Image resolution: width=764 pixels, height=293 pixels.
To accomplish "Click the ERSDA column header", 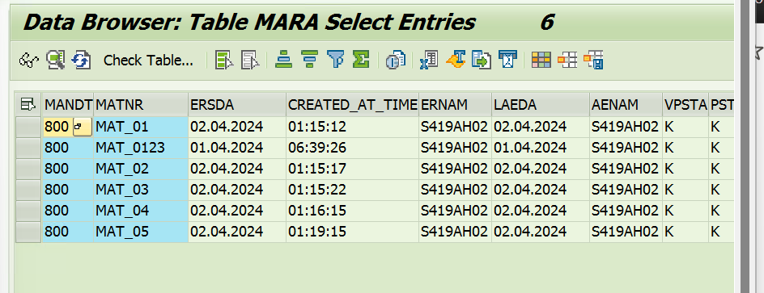I will (237, 104).
